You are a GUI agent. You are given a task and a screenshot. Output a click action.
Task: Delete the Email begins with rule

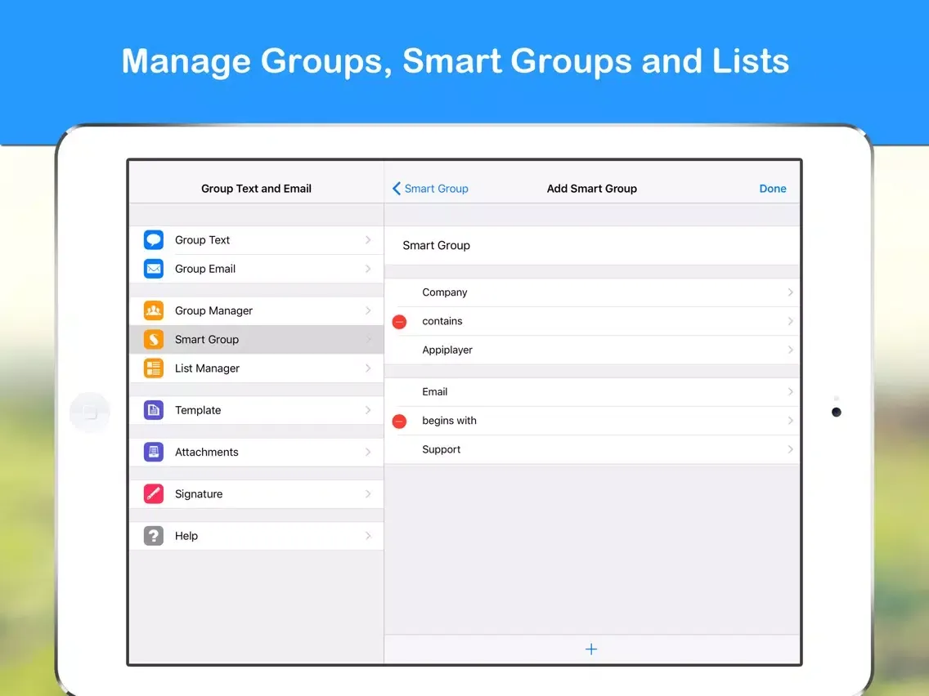click(399, 422)
